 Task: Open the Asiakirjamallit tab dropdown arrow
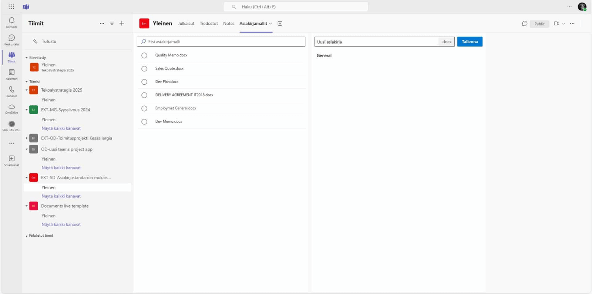pyautogui.click(x=270, y=24)
